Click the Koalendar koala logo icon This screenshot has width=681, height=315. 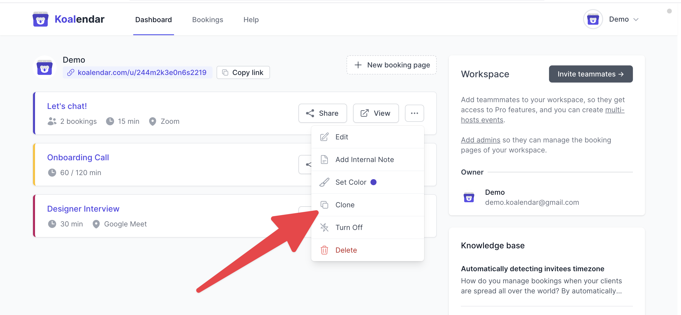(41, 19)
